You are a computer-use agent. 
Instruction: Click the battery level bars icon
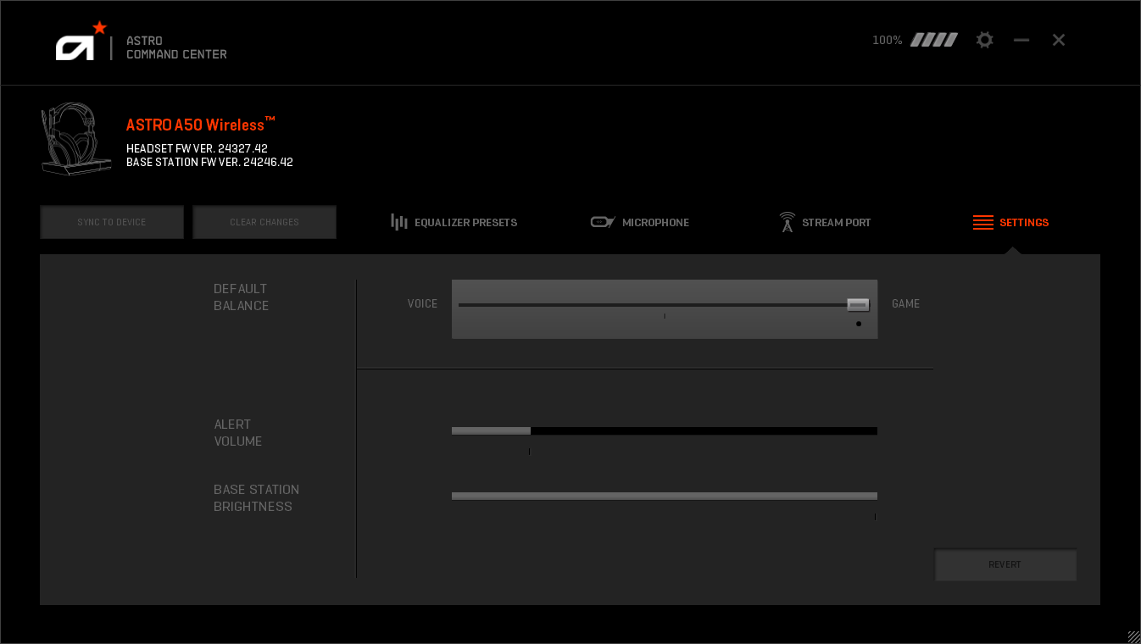[934, 40]
